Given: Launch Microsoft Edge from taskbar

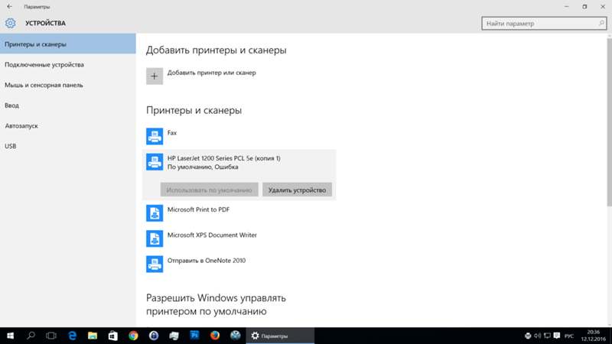Looking at the screenshot, I should coord(72,336).
